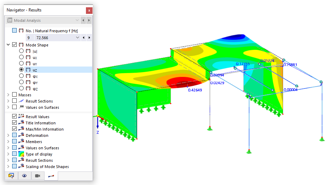Switch to the Display (eye) tab

(24, 176)
